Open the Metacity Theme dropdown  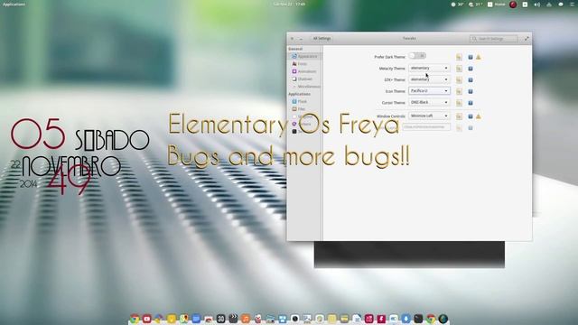pos(429,69)
